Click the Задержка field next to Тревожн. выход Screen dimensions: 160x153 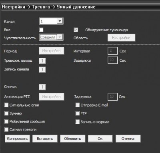tap(112, 60)
